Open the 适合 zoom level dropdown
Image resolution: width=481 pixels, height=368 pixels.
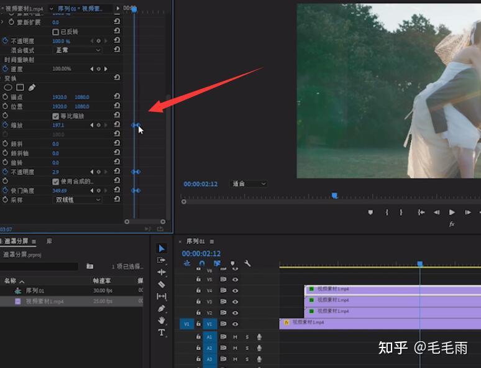pos(249,184)
